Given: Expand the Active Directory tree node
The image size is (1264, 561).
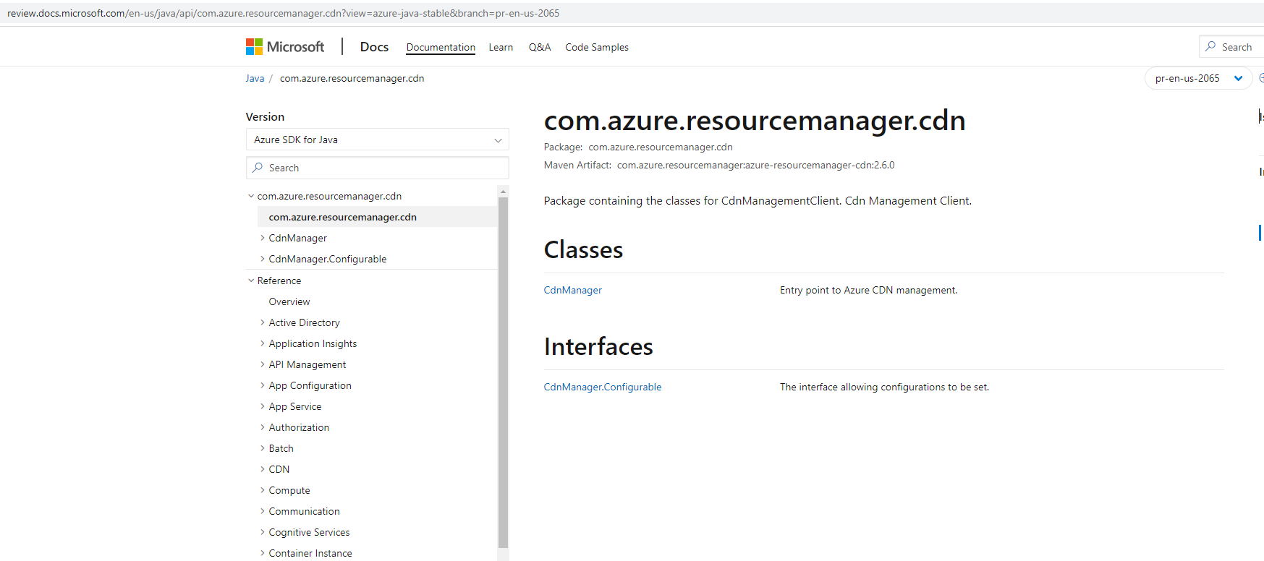Looking at the screenshot, I should coord(262,322).
